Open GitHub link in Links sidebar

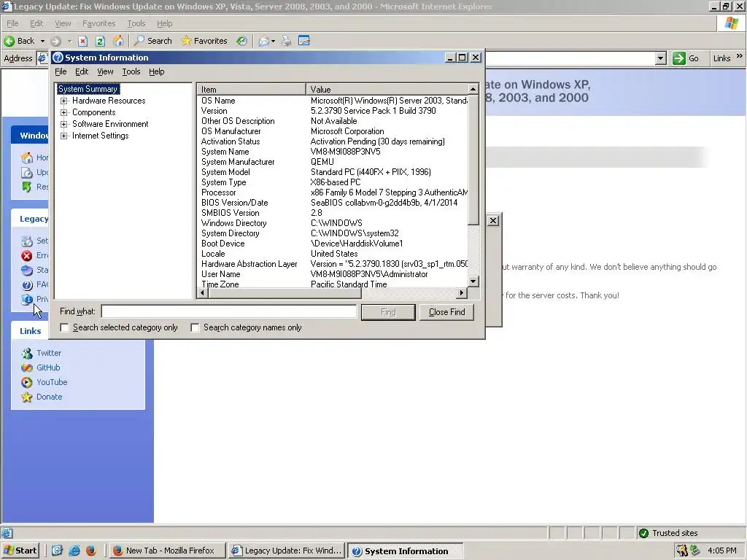click(x=48, y=367)
